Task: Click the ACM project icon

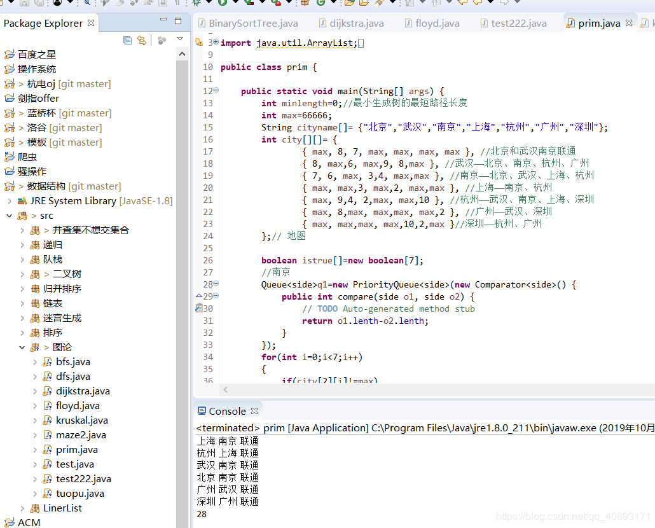Action: (x=9, y=522)
